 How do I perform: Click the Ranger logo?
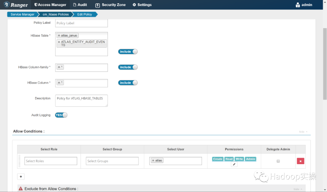point(16,5)
